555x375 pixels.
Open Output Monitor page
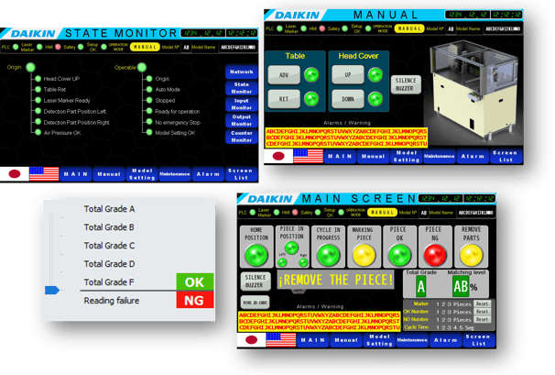pyautogui.click(x=242, y=120)
